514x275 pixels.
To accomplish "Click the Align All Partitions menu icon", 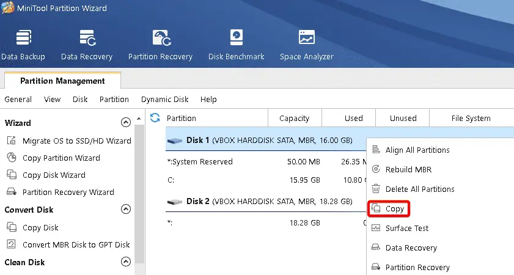I will click(x=376, y=150).
